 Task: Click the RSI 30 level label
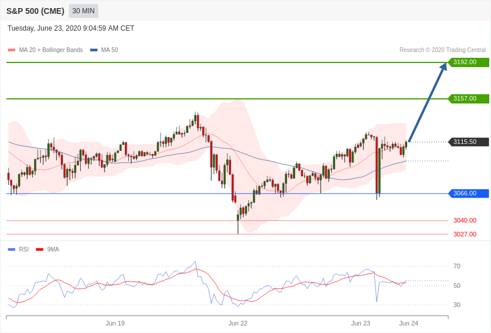click(457, 305)
